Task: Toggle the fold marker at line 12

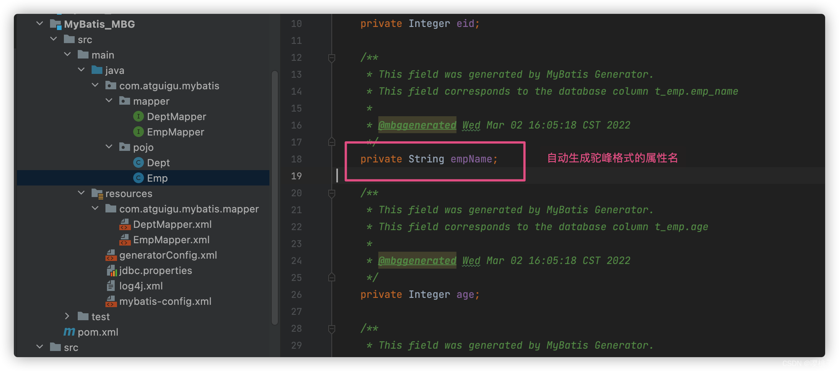Action: (x=331, y=58)
